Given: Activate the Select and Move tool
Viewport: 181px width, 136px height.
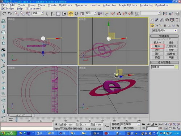Looking at the screenshot, I should pos(71,13).
